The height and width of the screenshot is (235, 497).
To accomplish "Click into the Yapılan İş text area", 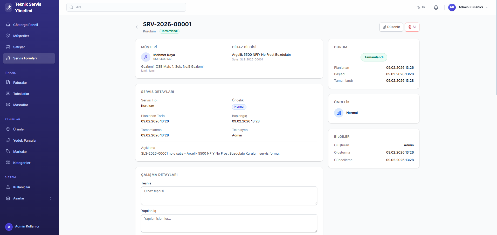I will tap(229, 223).
